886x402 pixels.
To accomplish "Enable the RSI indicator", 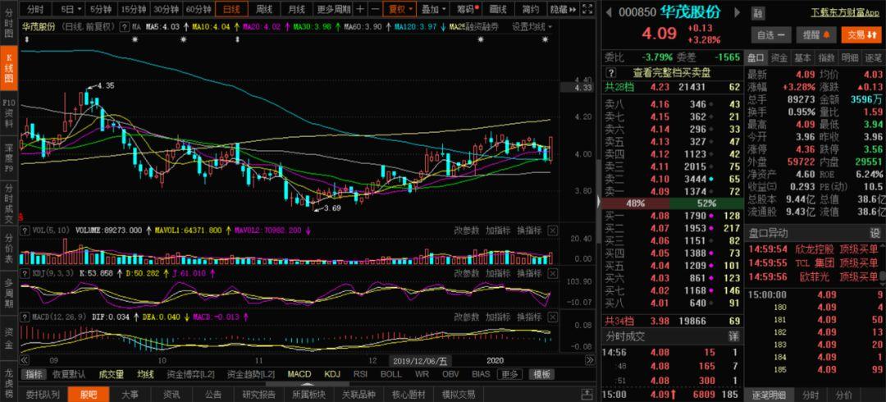I will 360,374.
